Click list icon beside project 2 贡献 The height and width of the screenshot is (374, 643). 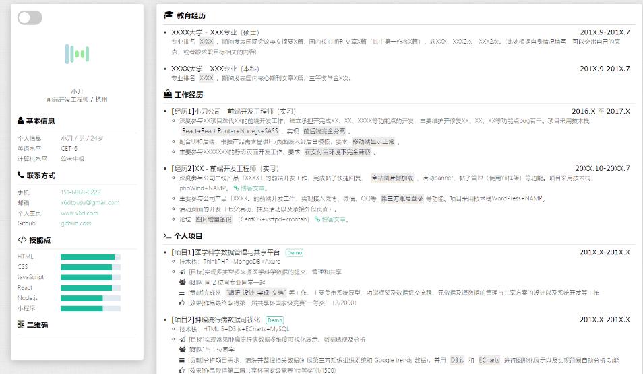click(182, 360)
